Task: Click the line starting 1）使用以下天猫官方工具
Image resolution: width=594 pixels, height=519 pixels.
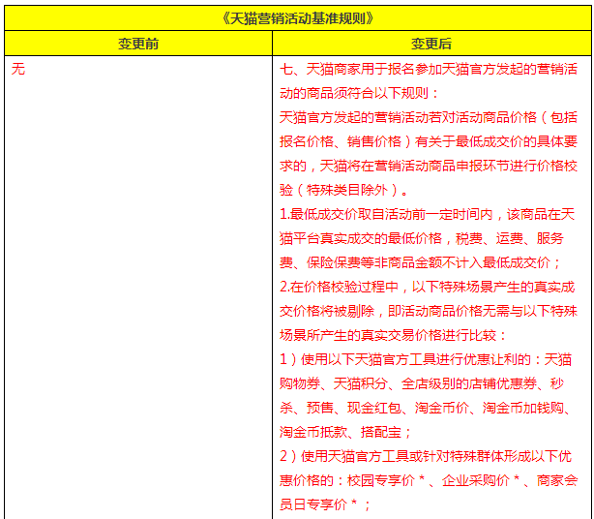Action: tap(426, 359)
